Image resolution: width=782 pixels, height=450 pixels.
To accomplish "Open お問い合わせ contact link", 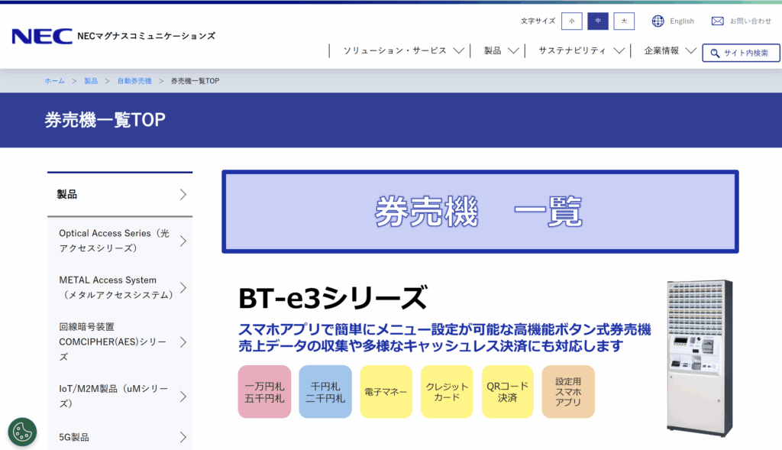I will coord(750,21).
